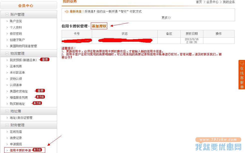Open 个人资料 page
The height and width of the screenshot is (153, 245).
[16, 27]
